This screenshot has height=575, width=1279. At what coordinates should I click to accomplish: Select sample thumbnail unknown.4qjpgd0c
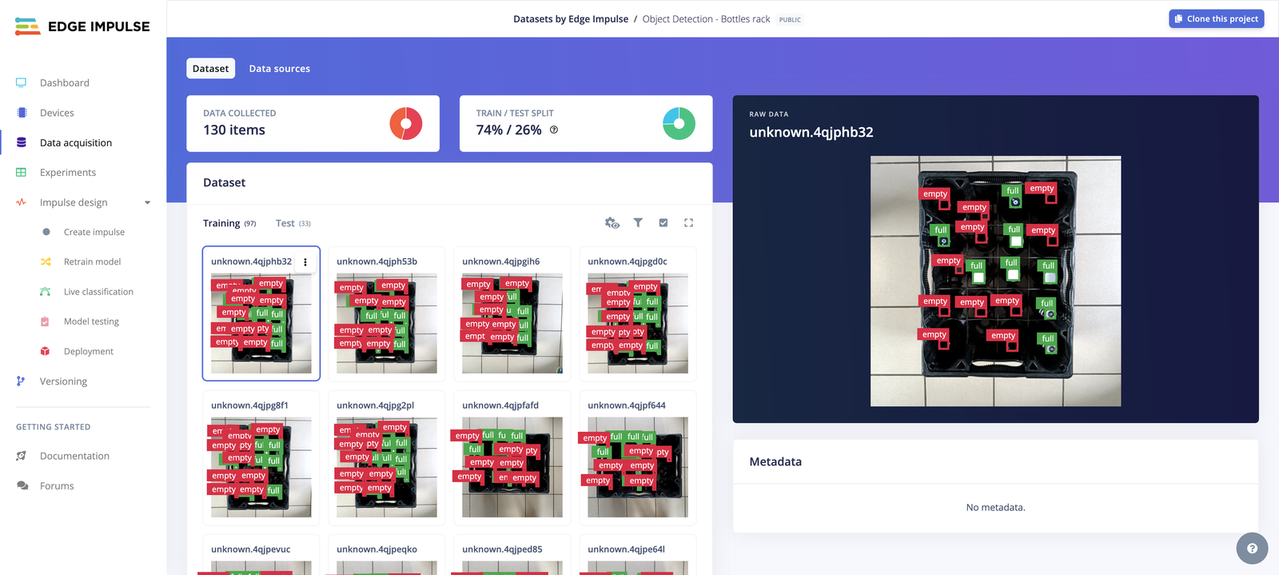click(638, 324)
